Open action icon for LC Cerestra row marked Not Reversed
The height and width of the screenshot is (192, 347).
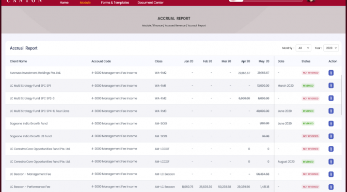pyautogui.click(x=331, y=149)
